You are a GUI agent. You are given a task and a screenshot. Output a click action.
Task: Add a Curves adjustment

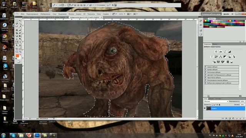[x=225, y=52]
